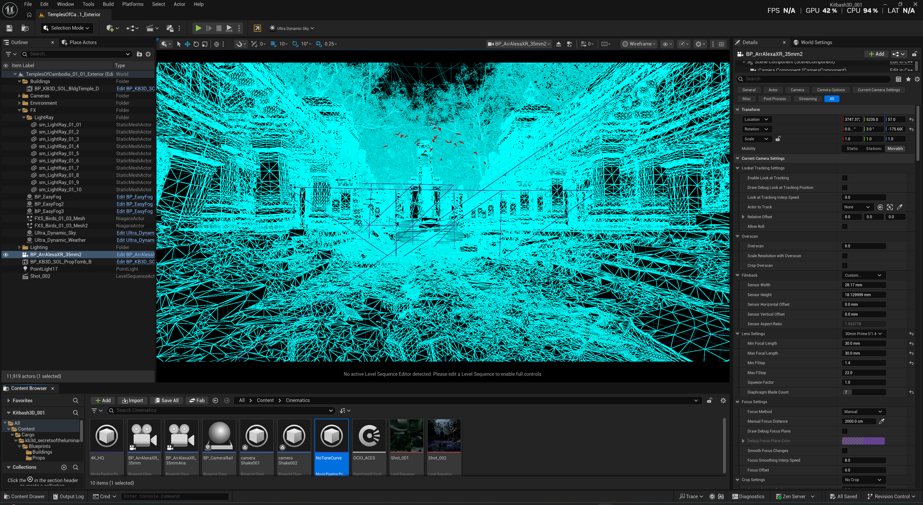This screenshot has width=923, height=505.
Task: Open the Output Log panel
Action: point(68,497)
